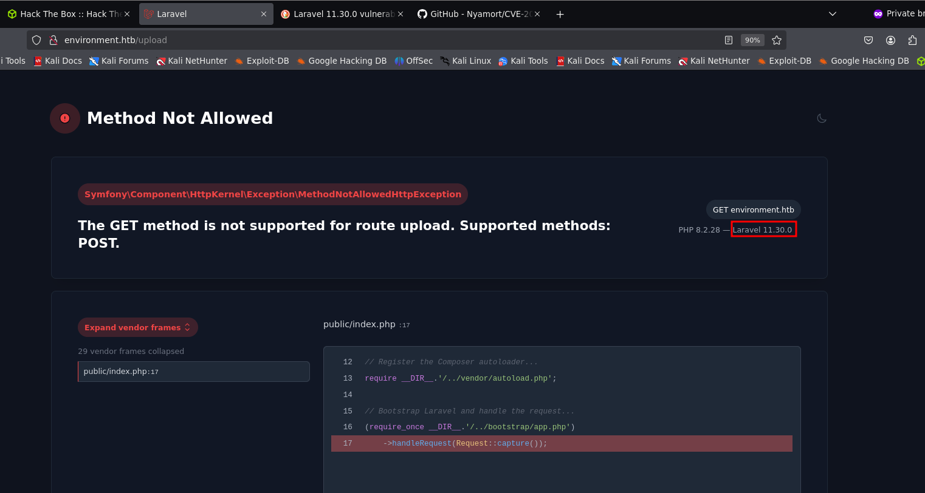Screen dimensions: 925x493
Task: View site security padlock info
Action: click(53, 40)
